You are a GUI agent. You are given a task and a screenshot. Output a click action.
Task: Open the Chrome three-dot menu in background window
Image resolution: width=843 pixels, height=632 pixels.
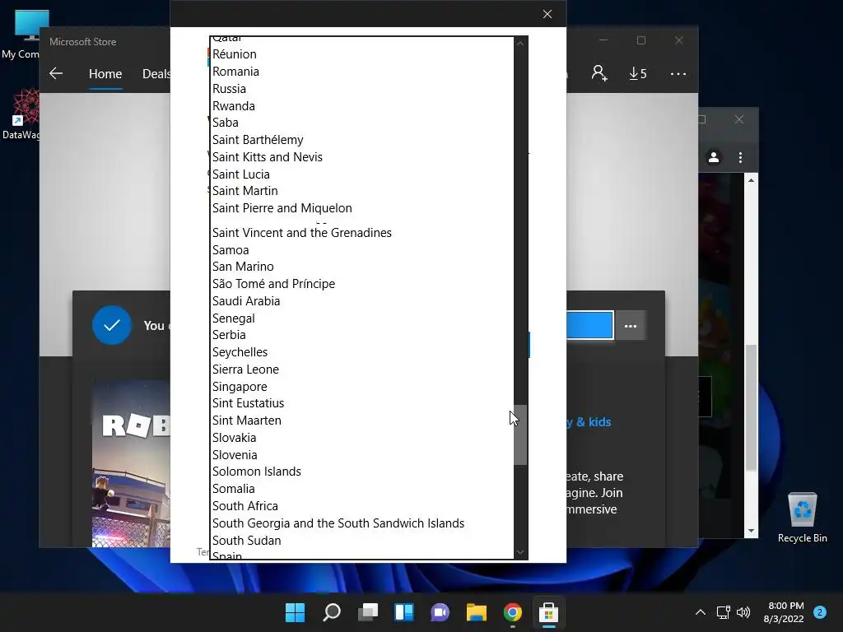pyautogui.click(x=740, y=157)
